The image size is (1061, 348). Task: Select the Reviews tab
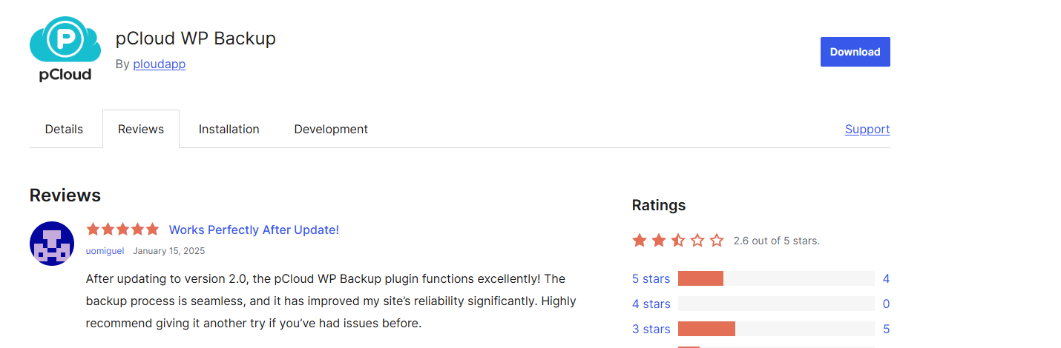141,129
